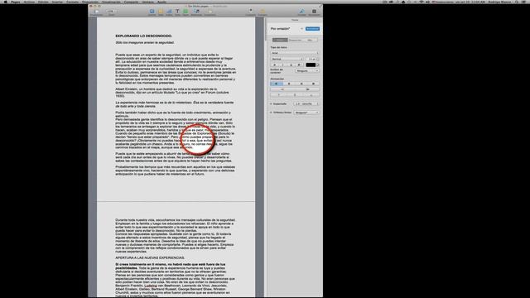Open the Documento inspector icon
Viewport: 530px width, 298px height.
click(x=314, y=12)
